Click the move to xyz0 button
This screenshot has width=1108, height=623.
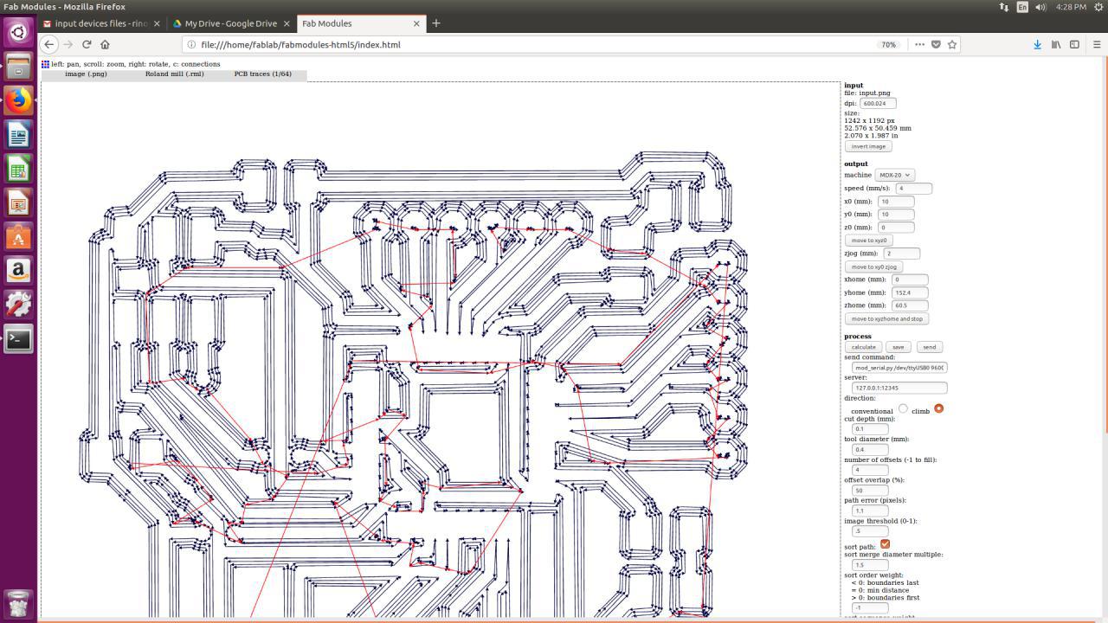868,241
